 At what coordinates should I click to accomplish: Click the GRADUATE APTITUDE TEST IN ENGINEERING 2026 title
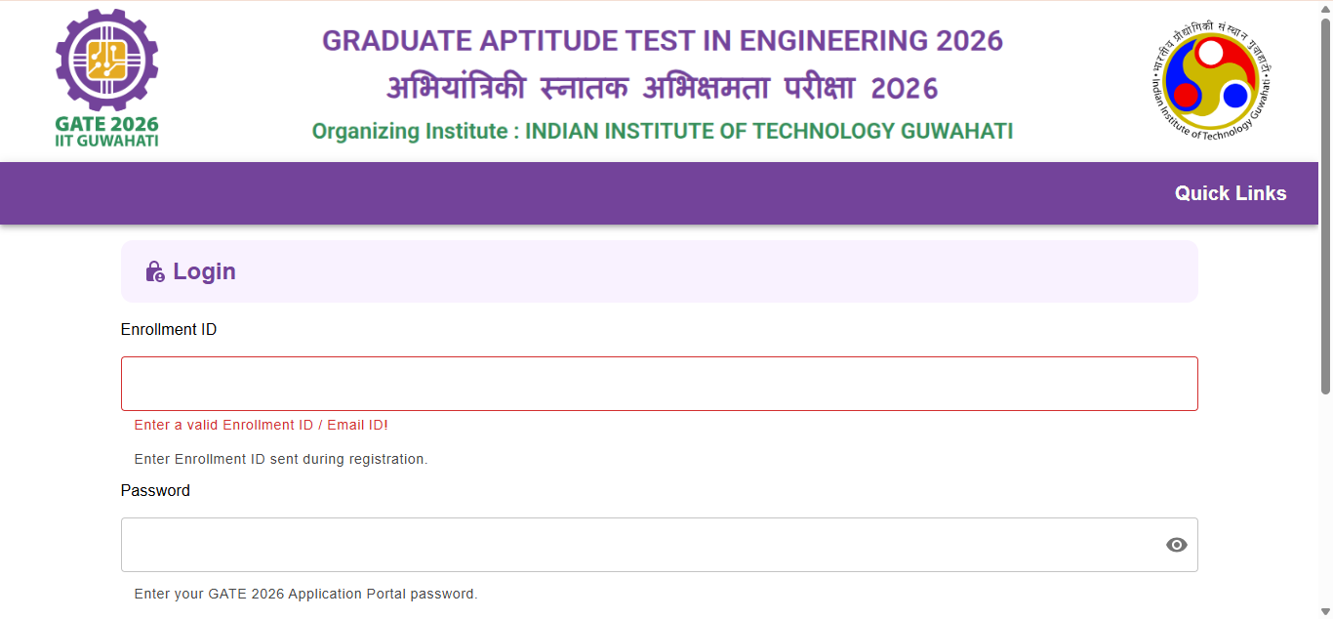pos(662,41)
